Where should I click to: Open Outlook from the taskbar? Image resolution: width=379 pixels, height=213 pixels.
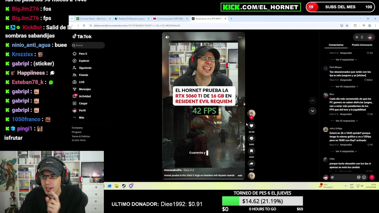[110, 186]
